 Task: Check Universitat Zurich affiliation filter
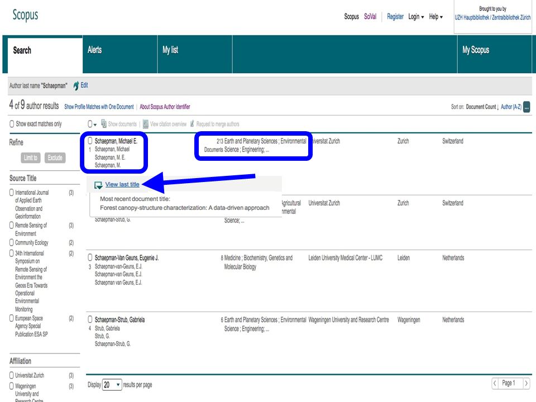pos(12,375)
